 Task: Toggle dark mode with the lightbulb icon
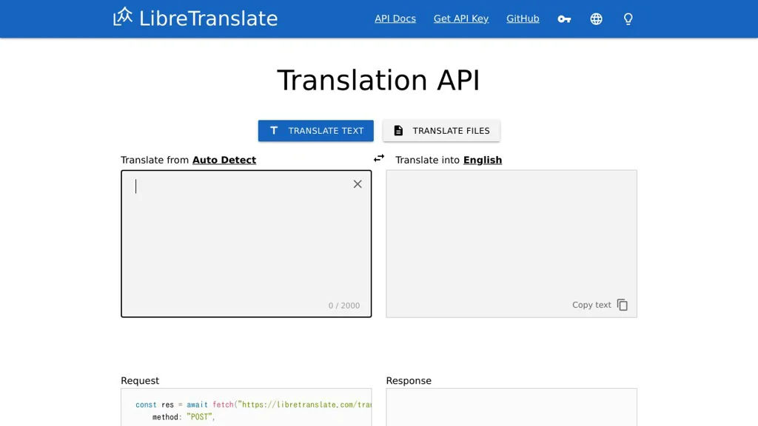coord(628,18)
